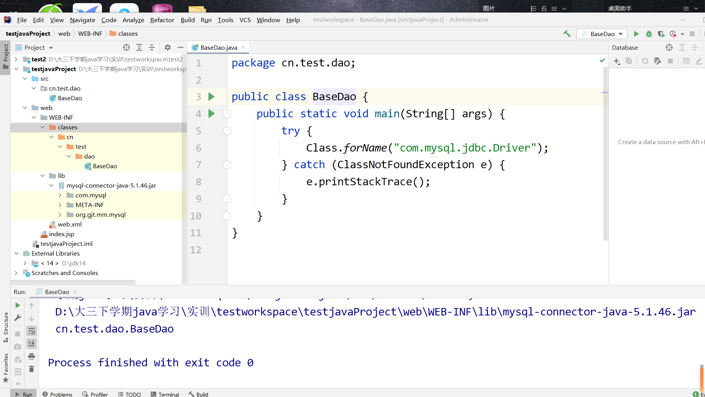This screenshot has width=705, height=397.
Task: Clear console output with trash icon
Action: 32,369
